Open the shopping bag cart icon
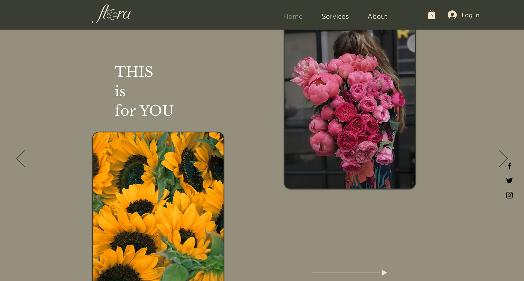 (431, 15)
